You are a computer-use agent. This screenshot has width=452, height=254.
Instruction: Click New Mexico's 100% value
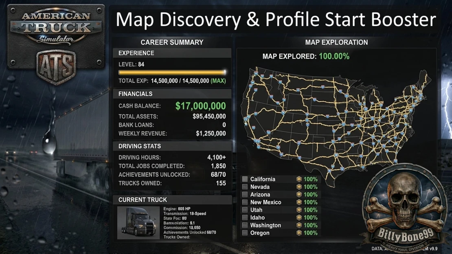[x=310, y=202]
